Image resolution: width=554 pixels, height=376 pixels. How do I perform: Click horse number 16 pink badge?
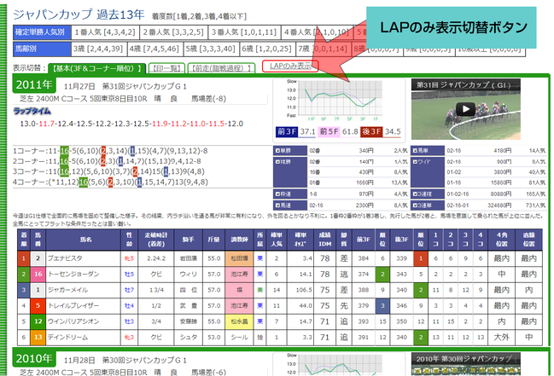coord(38,274)
